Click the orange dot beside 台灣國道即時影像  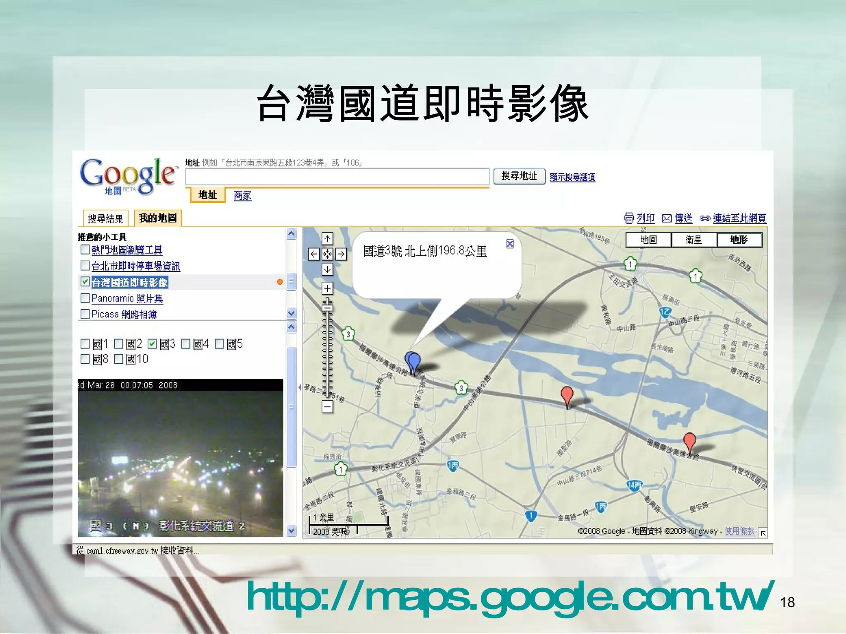280,282
